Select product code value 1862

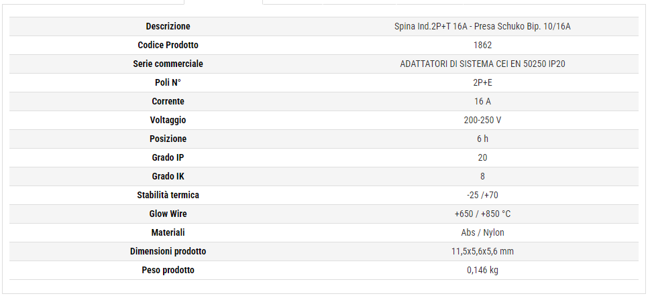point(482,45)
